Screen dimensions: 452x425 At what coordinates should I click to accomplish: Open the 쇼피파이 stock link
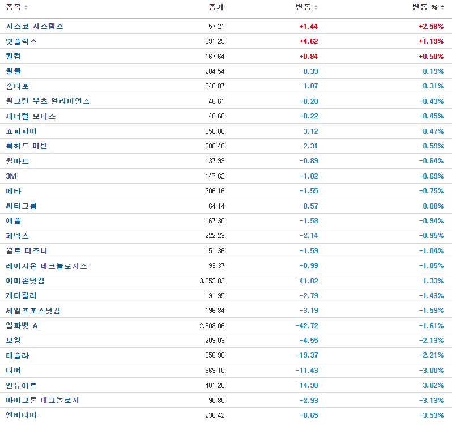(21, 131)
